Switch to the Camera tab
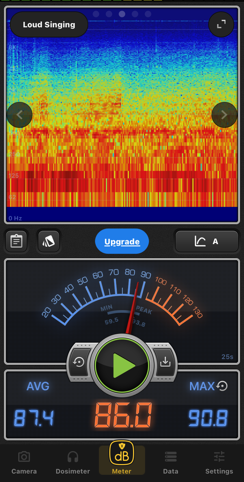This screenshot has width=244, height=482. (x=24, y=462)
